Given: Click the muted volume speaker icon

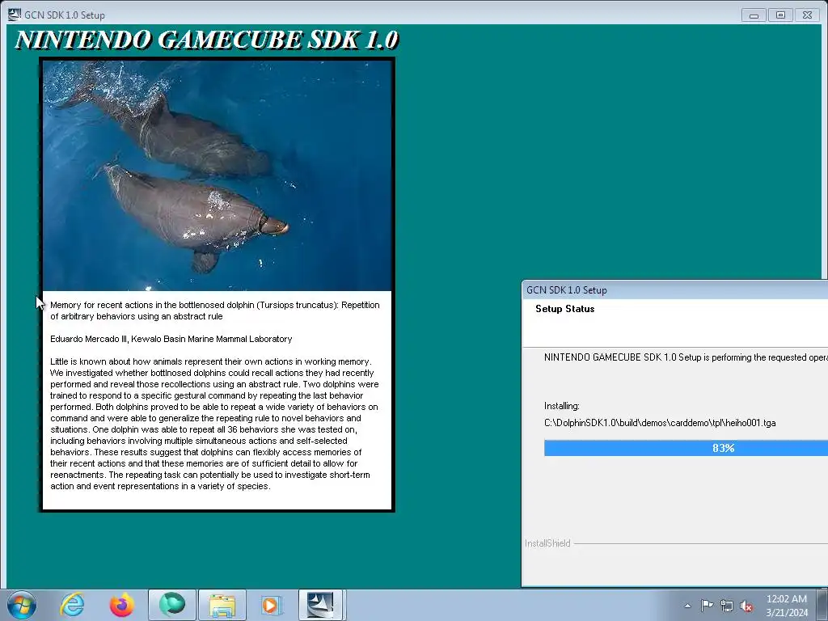Looking at the screenshot, I should coord(746,606).
